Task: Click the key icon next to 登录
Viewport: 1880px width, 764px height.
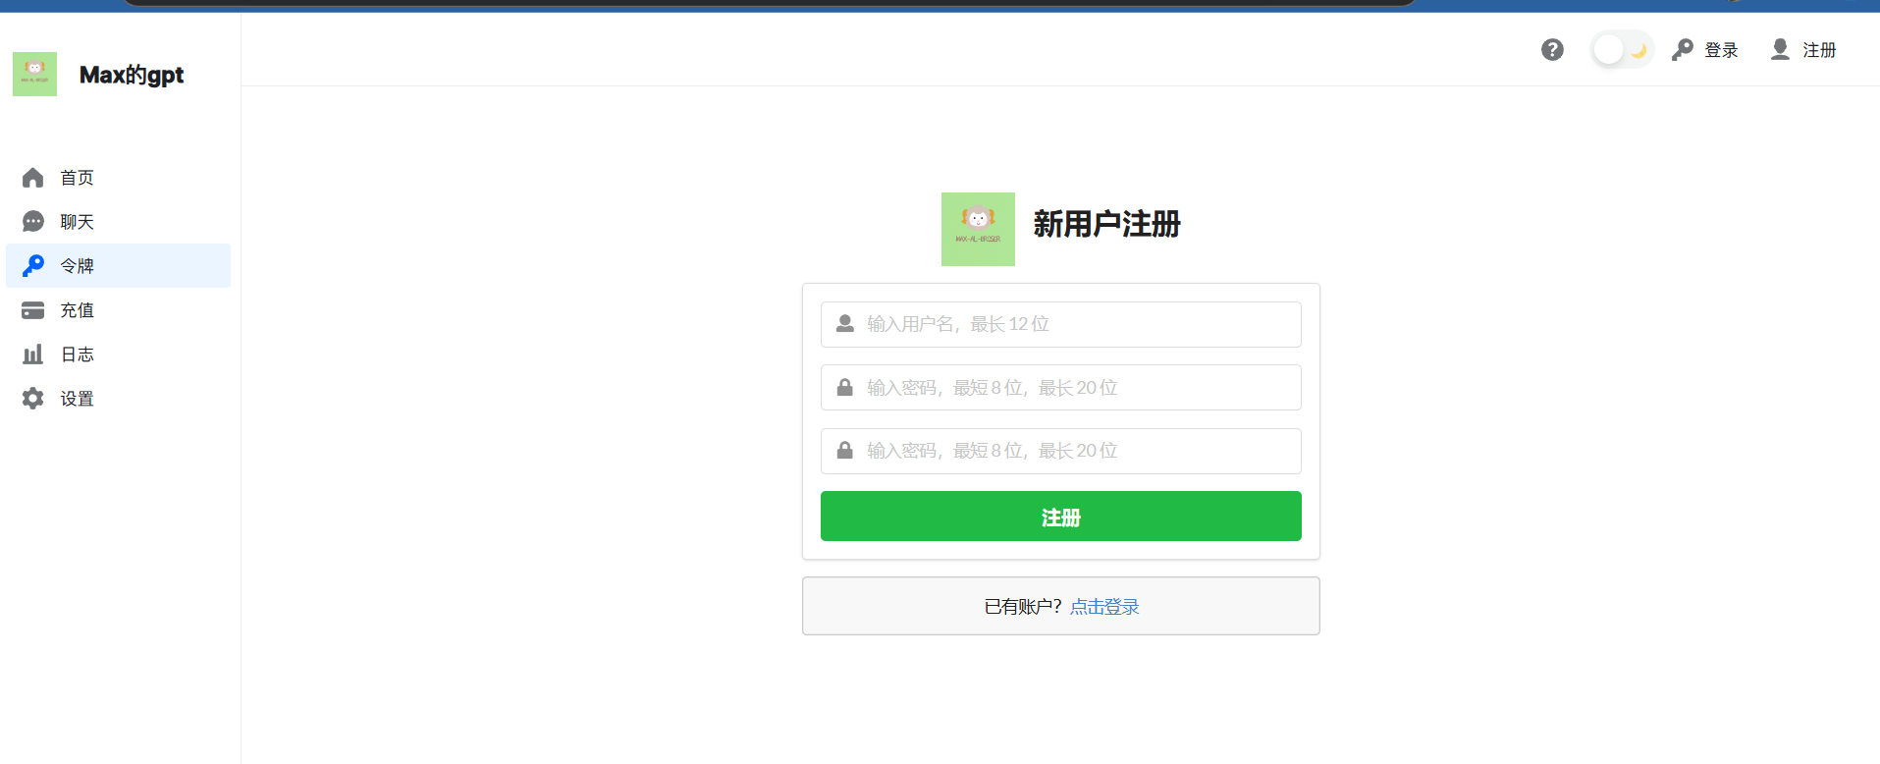Action: pyautogui.click(x=1683, y=49)
